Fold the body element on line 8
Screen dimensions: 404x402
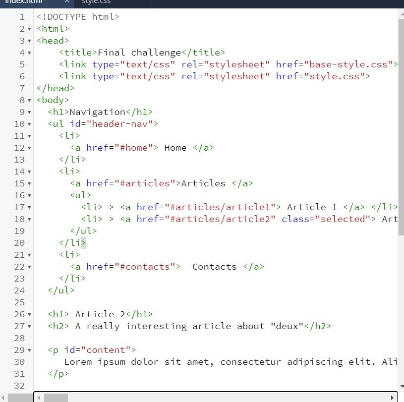29,100
